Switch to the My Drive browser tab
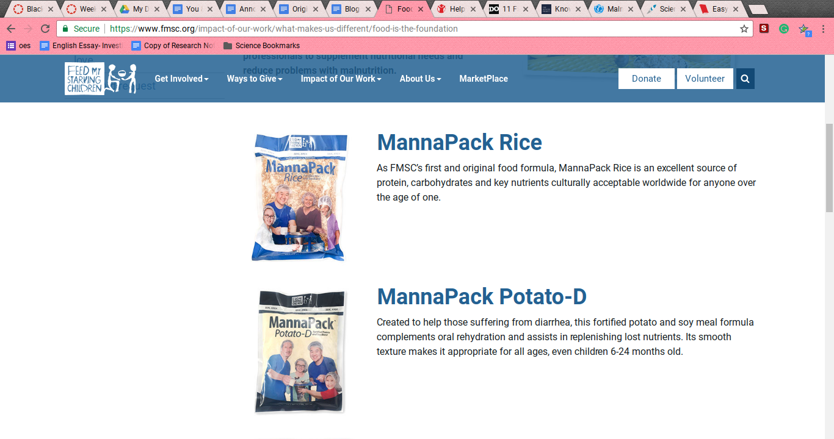The width and height of the screenshot is (834, 439). (140, 9)
